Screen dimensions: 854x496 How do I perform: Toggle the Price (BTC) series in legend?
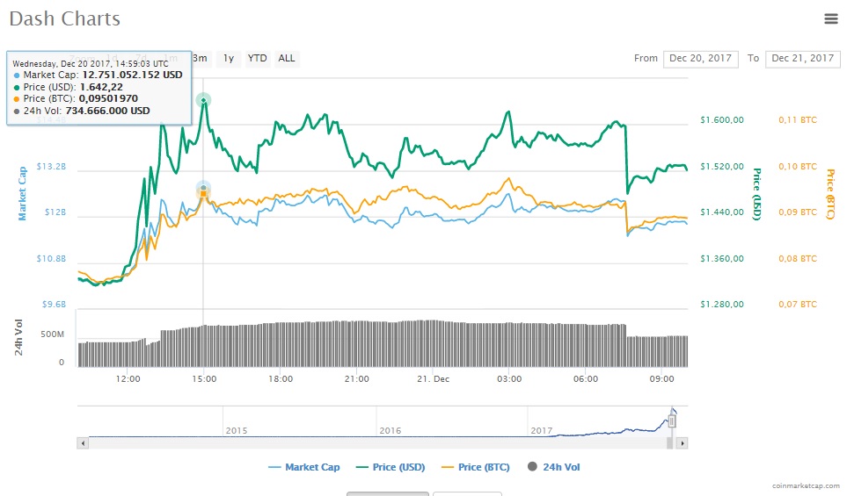pyautogui.click(x=476, y=467)
